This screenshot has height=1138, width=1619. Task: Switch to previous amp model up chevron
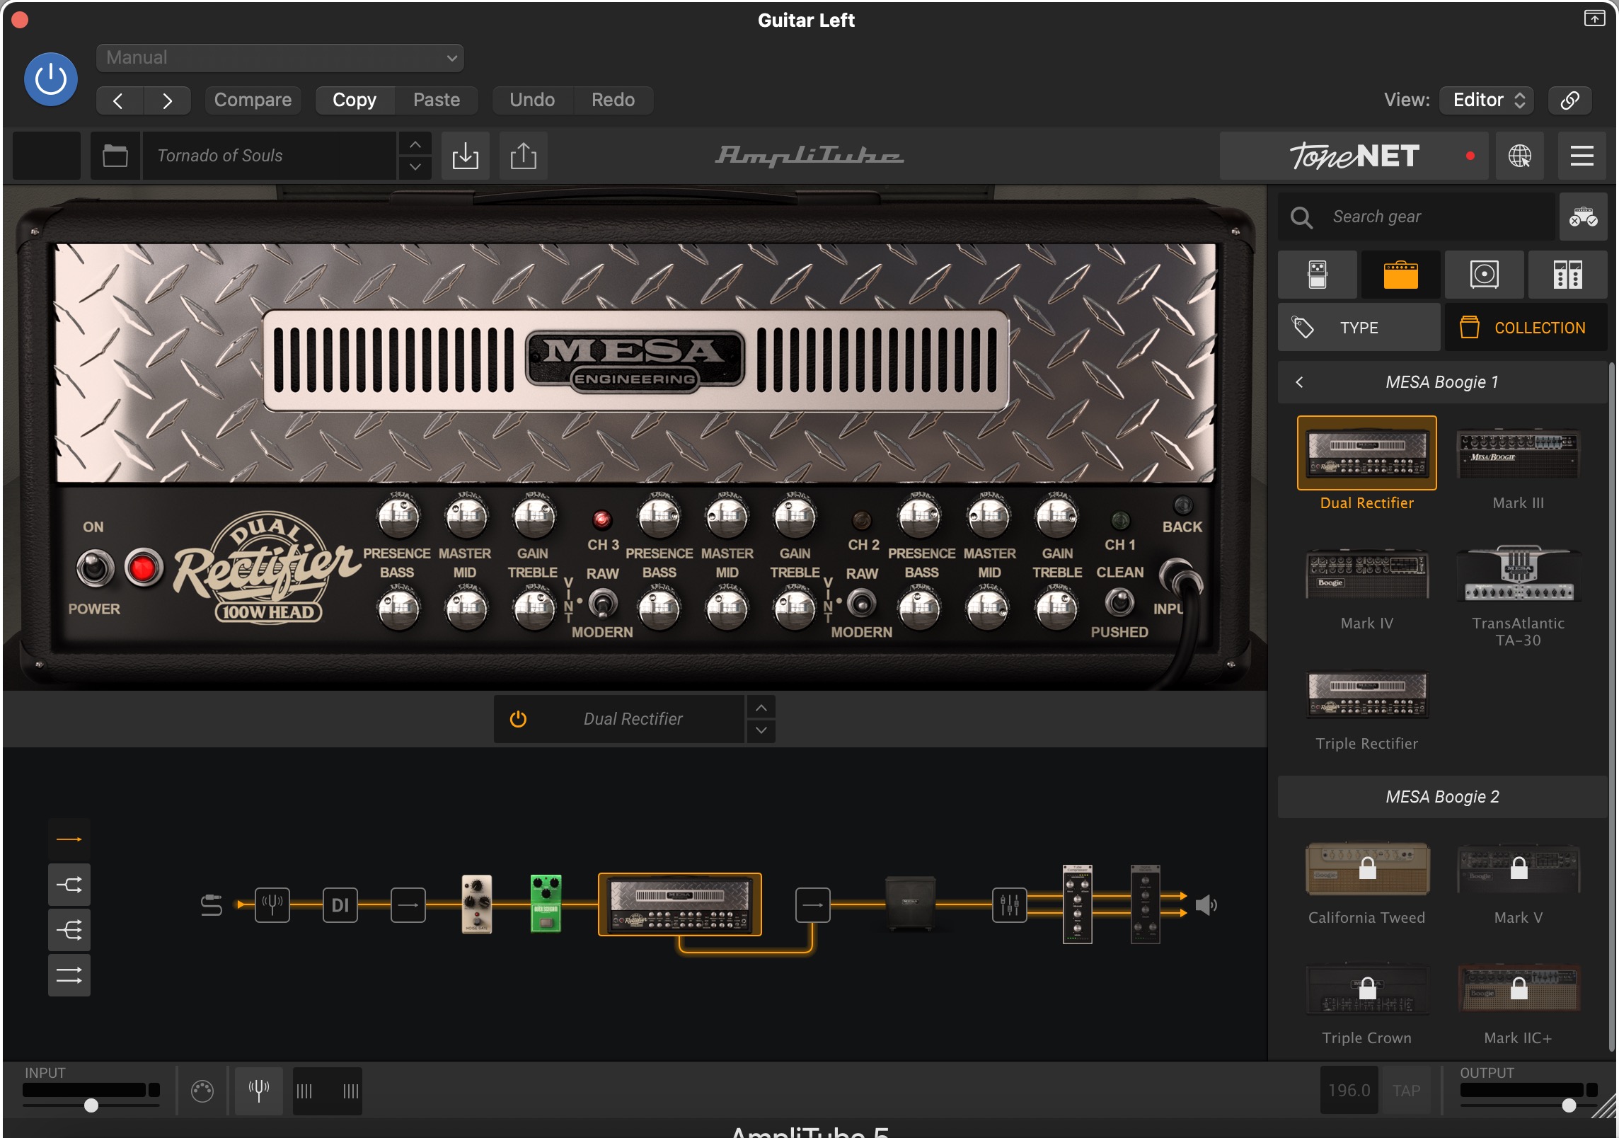coord(761,708)
